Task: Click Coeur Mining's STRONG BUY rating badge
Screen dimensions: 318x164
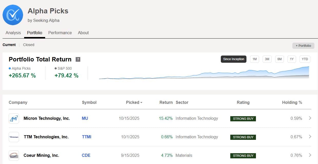Action: click(x=243, y=156)
